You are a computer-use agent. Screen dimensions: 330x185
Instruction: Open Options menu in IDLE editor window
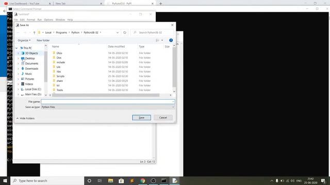(48, 20)
